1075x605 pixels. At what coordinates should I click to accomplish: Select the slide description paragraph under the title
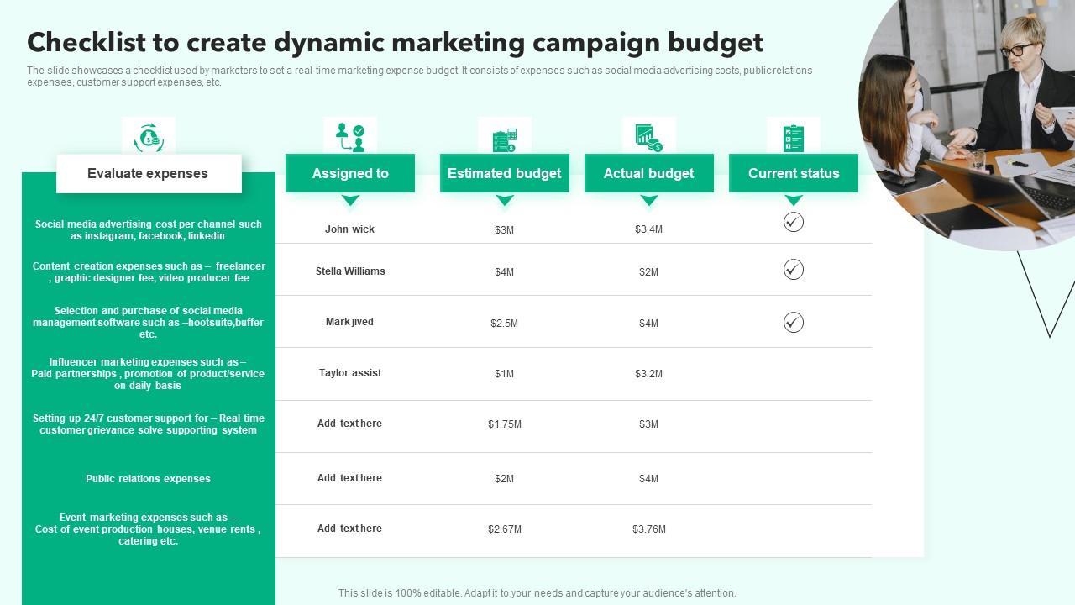(x=420, y=76)
